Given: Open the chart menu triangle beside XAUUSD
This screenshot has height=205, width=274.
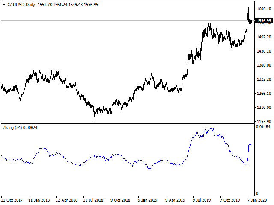Looking at the screenshot, I should 4,5.
